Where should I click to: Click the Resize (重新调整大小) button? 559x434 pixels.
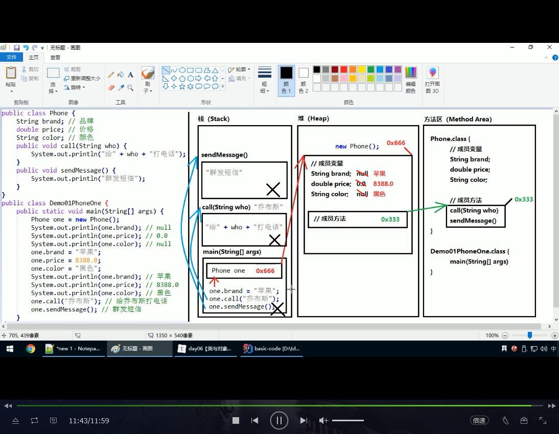[x=82, y=79]
